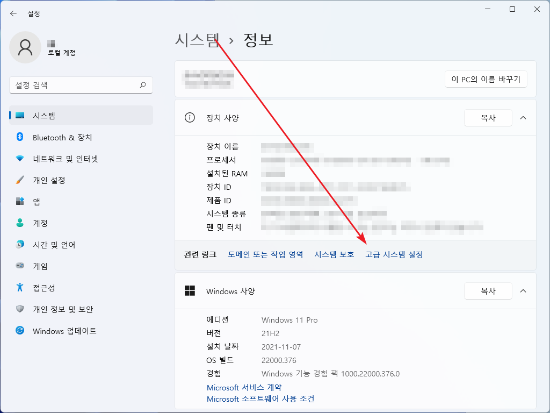Select the 21H2 version value
550x413 pixels.
(271, 333)
